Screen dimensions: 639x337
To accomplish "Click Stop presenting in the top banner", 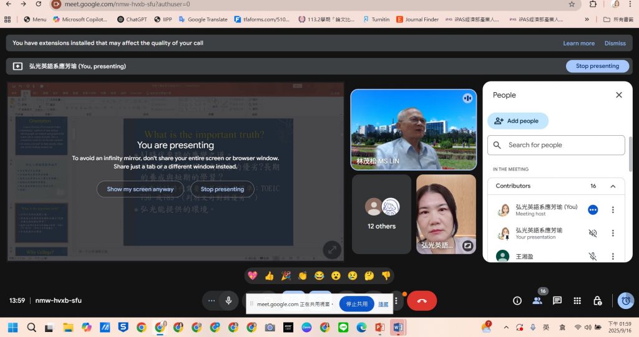I will 597,66.
